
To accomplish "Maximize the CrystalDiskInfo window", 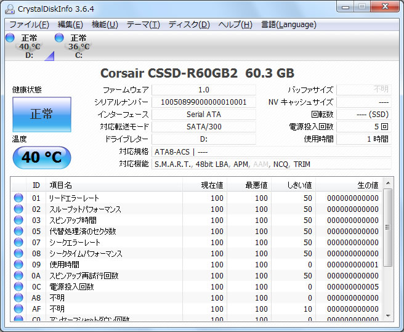I will (362, 7).
